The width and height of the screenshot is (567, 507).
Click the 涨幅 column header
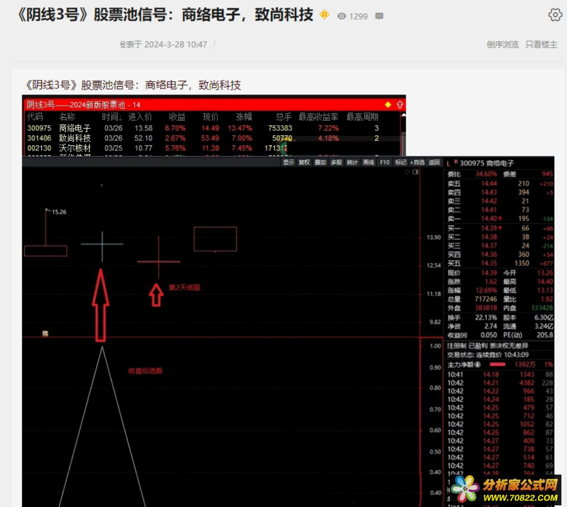244,117
